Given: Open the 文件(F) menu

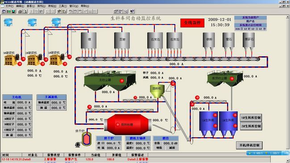Looking at the screenshot, I should (9, 6).
